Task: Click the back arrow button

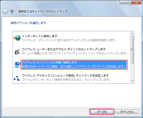Action: coord(5,11)
